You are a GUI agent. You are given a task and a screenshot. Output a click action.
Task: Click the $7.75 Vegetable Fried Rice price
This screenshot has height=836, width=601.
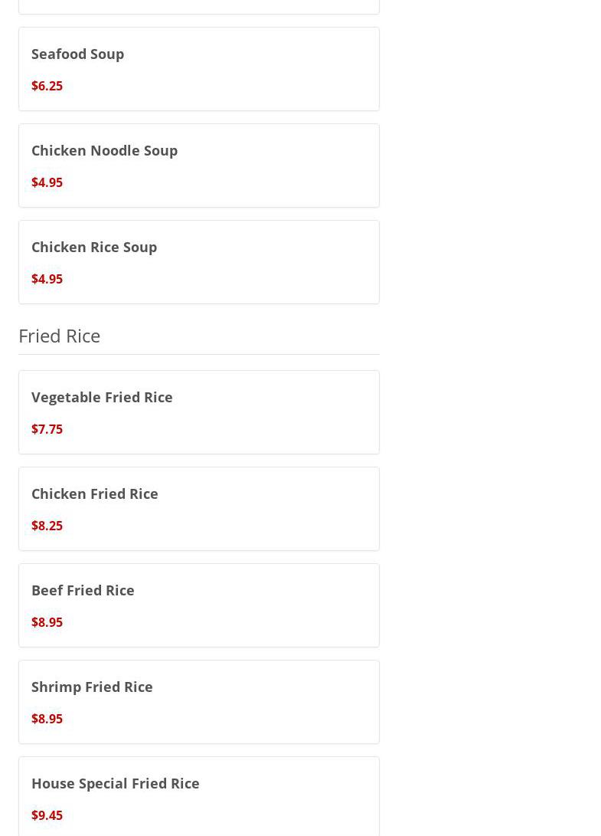point(47,429)
